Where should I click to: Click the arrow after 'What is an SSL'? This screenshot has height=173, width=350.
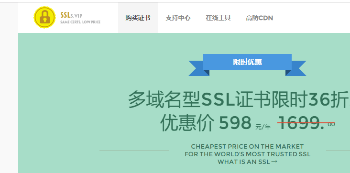[274, 161]
